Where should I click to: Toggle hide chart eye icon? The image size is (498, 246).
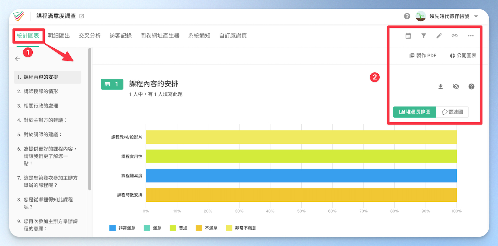point(456,86)
